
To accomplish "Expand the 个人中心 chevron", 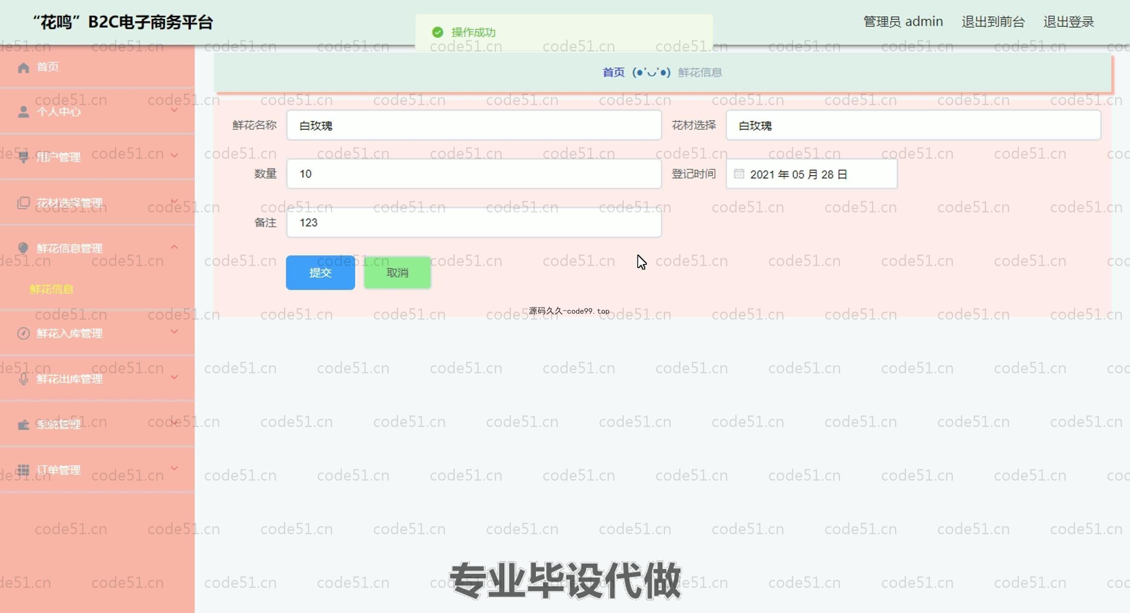I will pos(174,110).
